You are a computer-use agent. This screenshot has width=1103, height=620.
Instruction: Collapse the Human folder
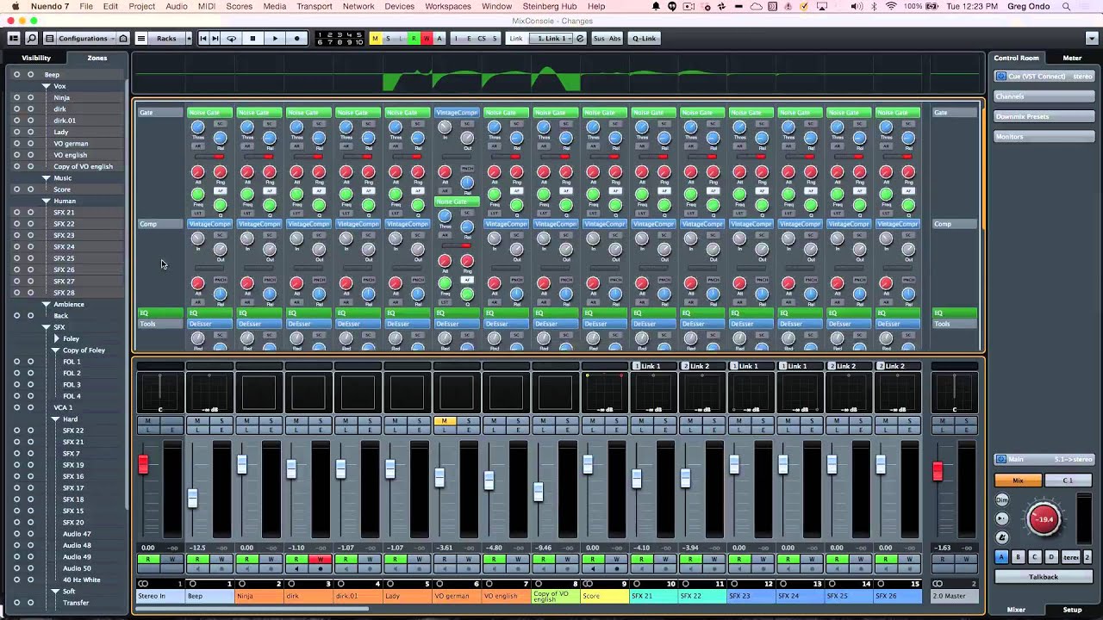click(47, 201)
